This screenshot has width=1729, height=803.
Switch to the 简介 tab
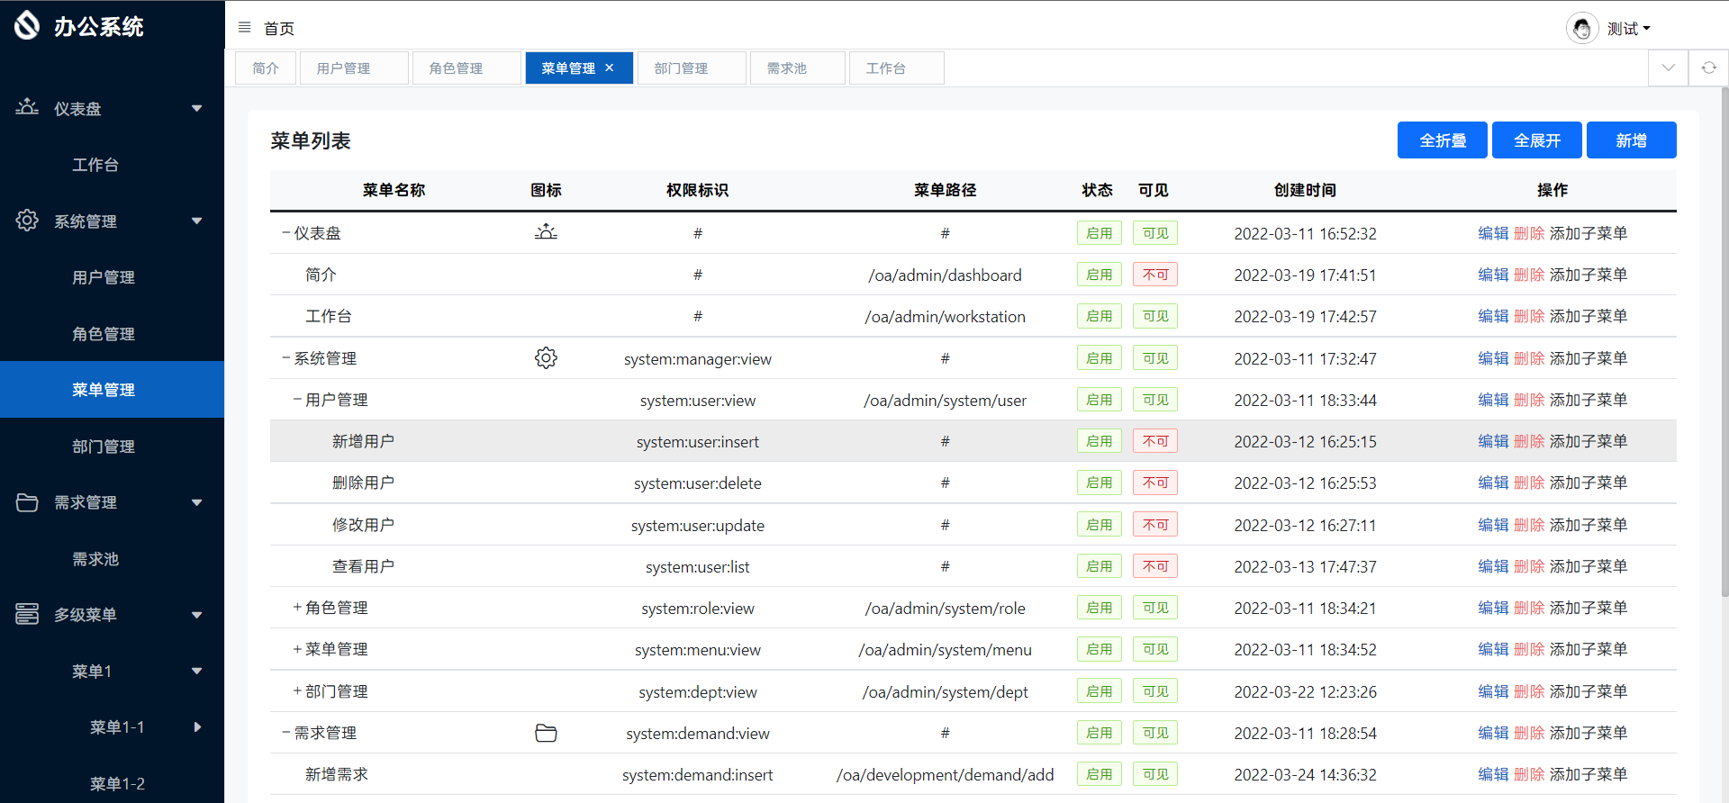(266, 68)
